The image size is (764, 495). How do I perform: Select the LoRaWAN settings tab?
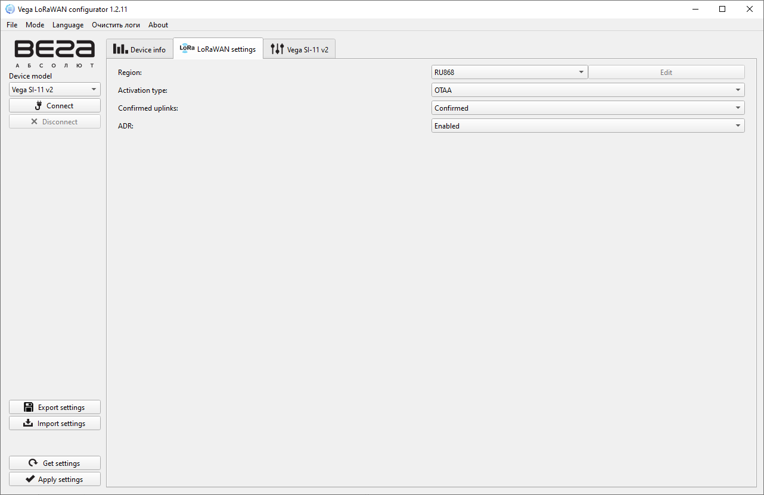218,49
